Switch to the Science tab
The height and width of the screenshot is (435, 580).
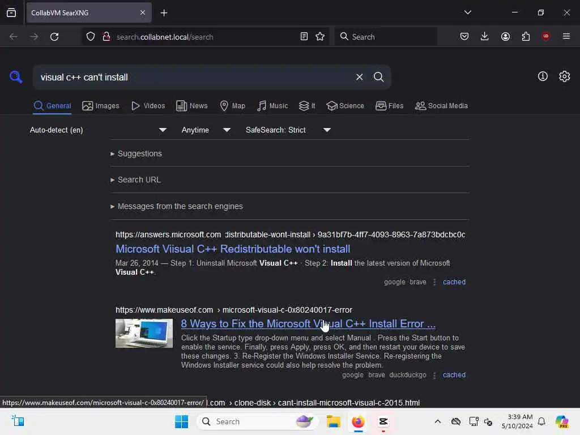[345, 106]
